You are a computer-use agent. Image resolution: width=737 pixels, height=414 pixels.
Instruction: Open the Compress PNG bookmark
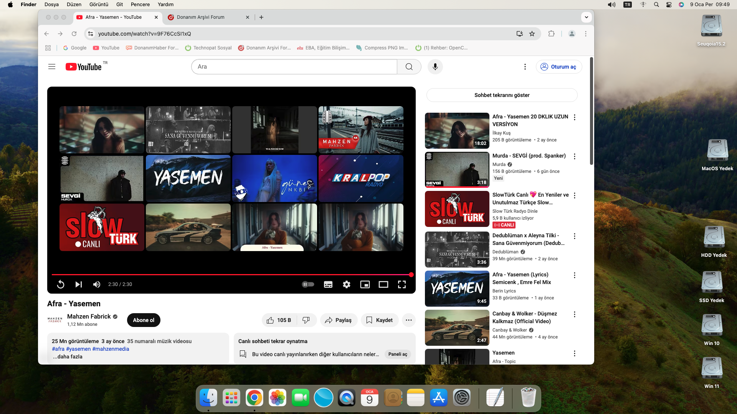click(382, 48)
